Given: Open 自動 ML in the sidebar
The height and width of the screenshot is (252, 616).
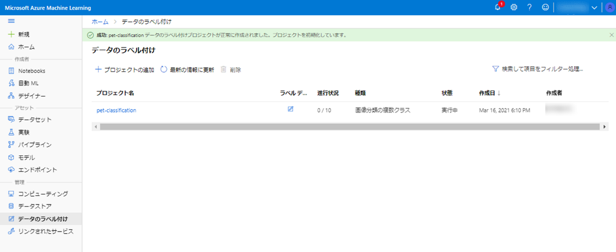Looking at the screenshot, I should click(24, 83).
